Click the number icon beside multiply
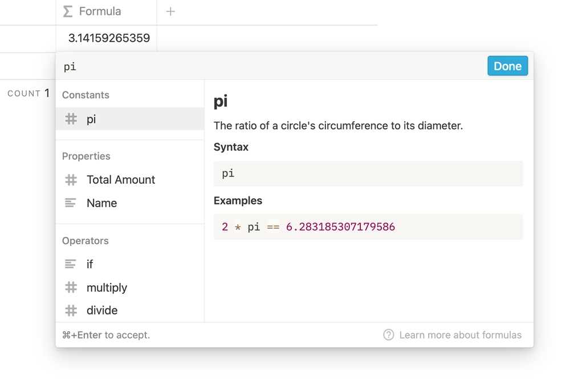This screenshot has height=379, width=570. [x=71, y=288]
